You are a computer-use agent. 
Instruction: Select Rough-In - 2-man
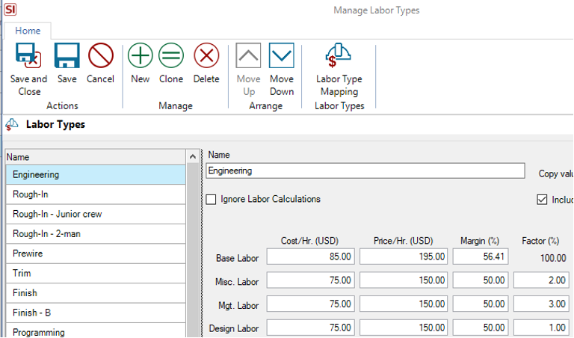pos(96,234)
